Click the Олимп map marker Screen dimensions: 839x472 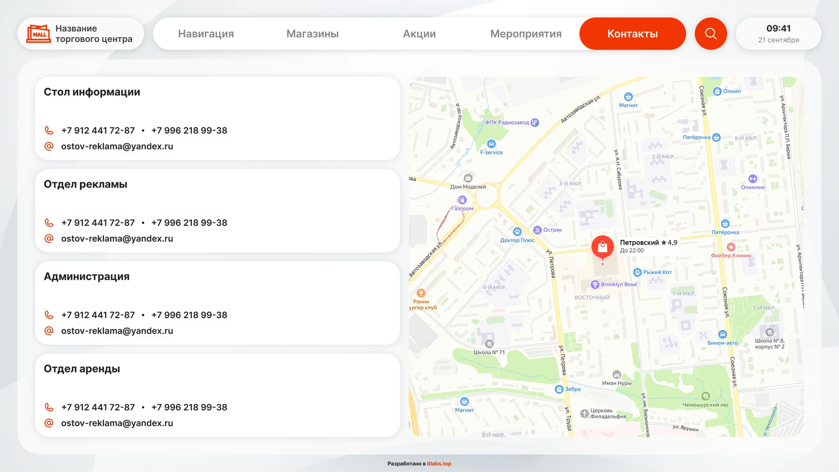click(x=717, y=91)
